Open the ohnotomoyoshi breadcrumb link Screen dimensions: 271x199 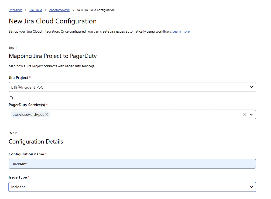click(x=59, y=10)
